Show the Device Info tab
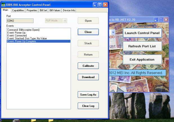This screenshot has height=122, width=174. pyautogui.click(x=69, y=10)
